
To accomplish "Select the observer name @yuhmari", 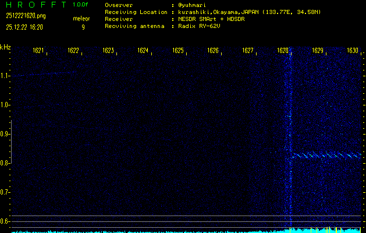I will (192, 5).
